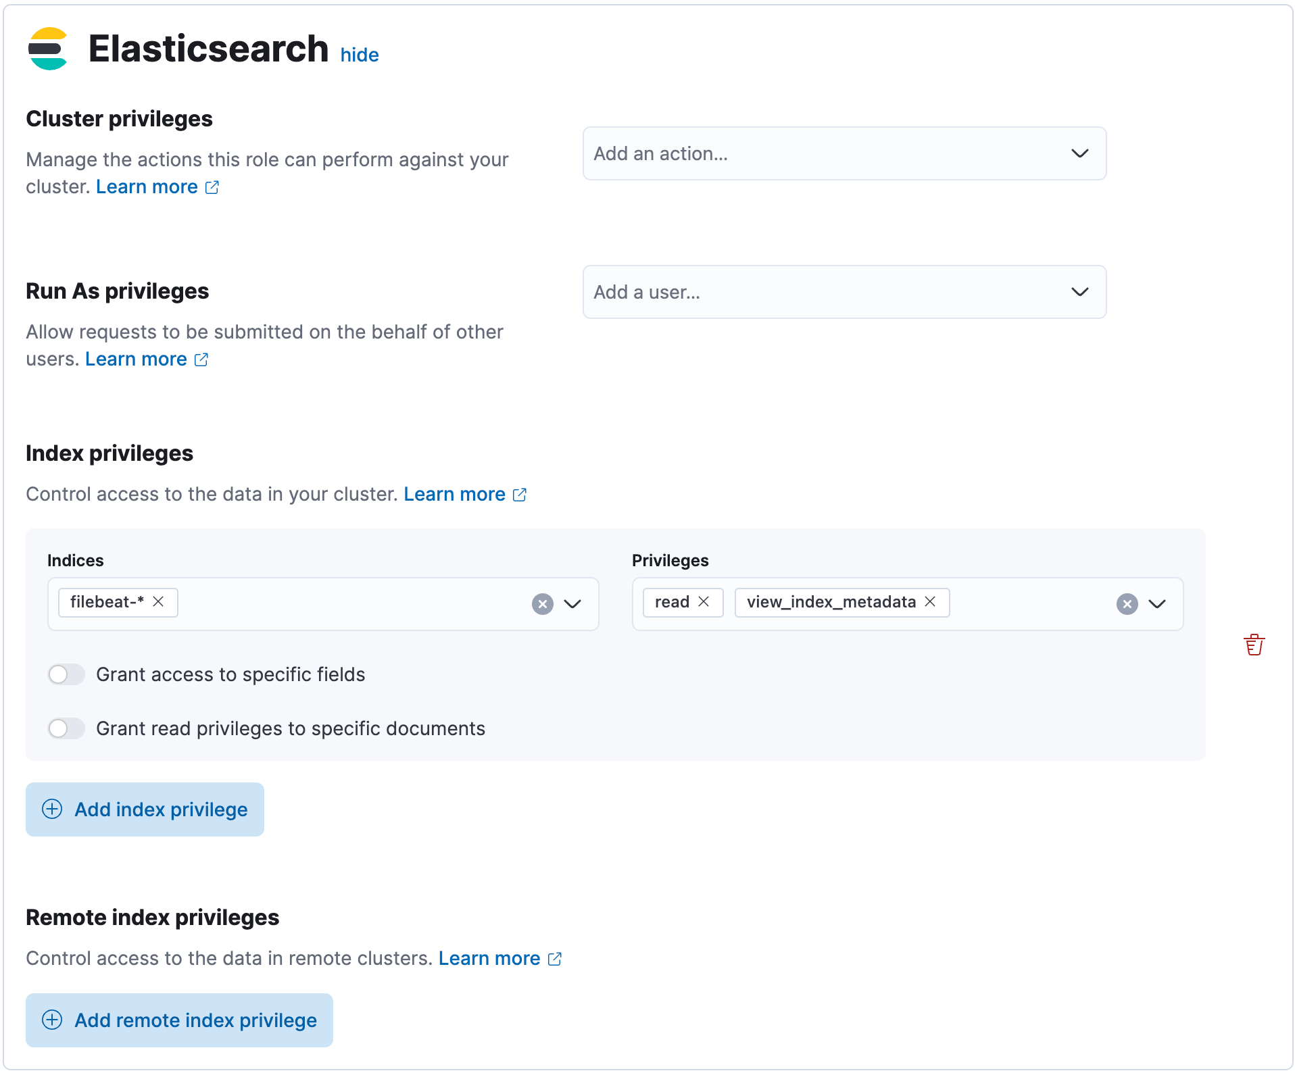Click the hide link beside Elasticsearch
The image size is (1295, 1073).
360,55
